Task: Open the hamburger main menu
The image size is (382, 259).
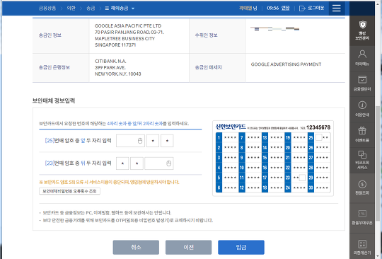Action: tap(337, 8)
